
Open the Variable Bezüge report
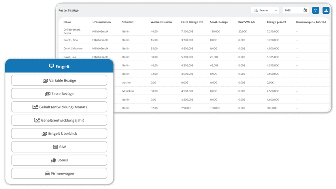(x=59, y=80)
